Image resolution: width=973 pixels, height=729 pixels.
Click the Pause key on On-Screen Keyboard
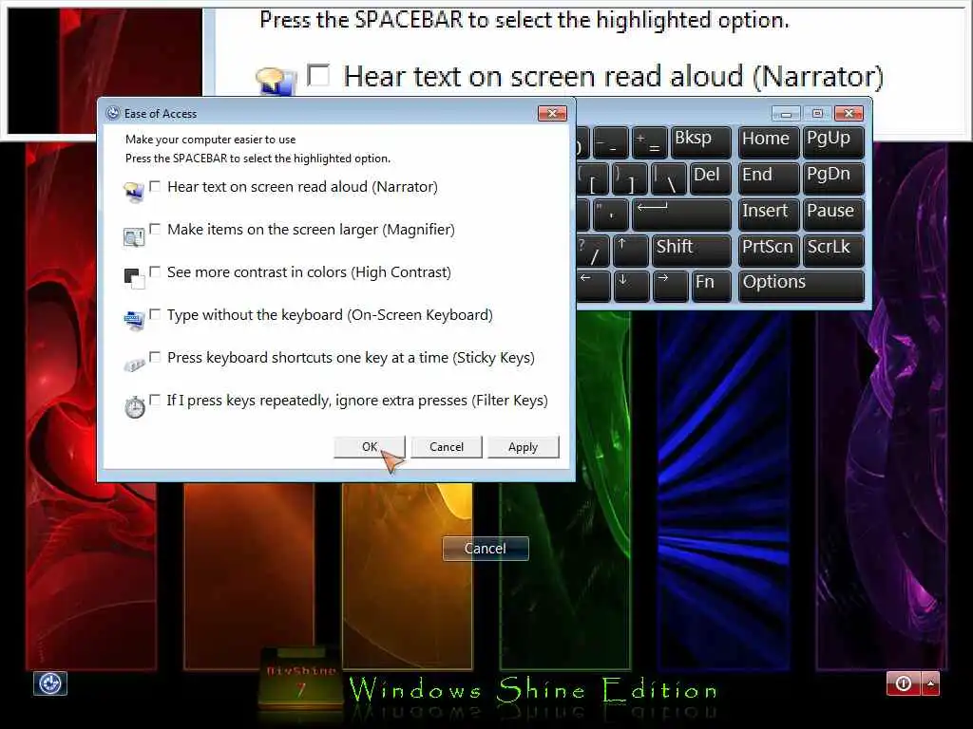(x=833, y=215)
